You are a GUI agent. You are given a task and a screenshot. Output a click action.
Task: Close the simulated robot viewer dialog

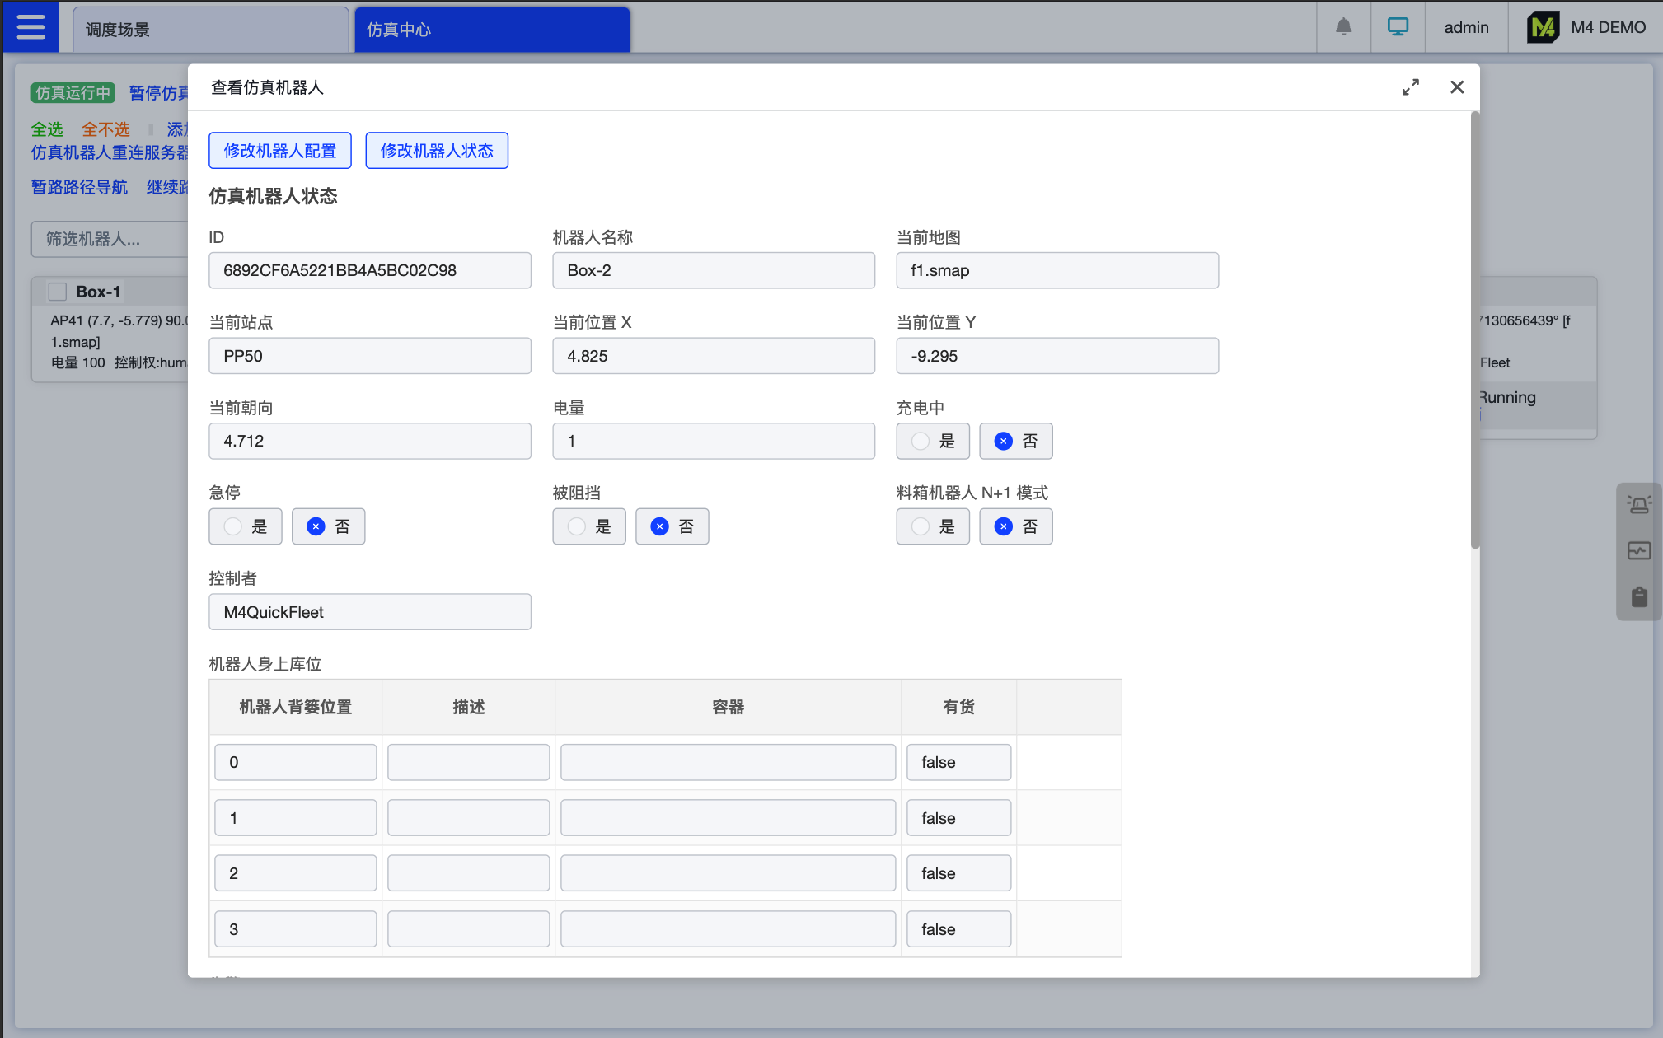pos(1456,87)
